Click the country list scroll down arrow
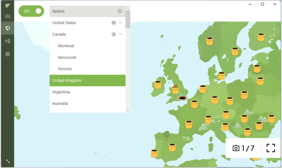This screenshot has width=282, height=168. [128, 110]
